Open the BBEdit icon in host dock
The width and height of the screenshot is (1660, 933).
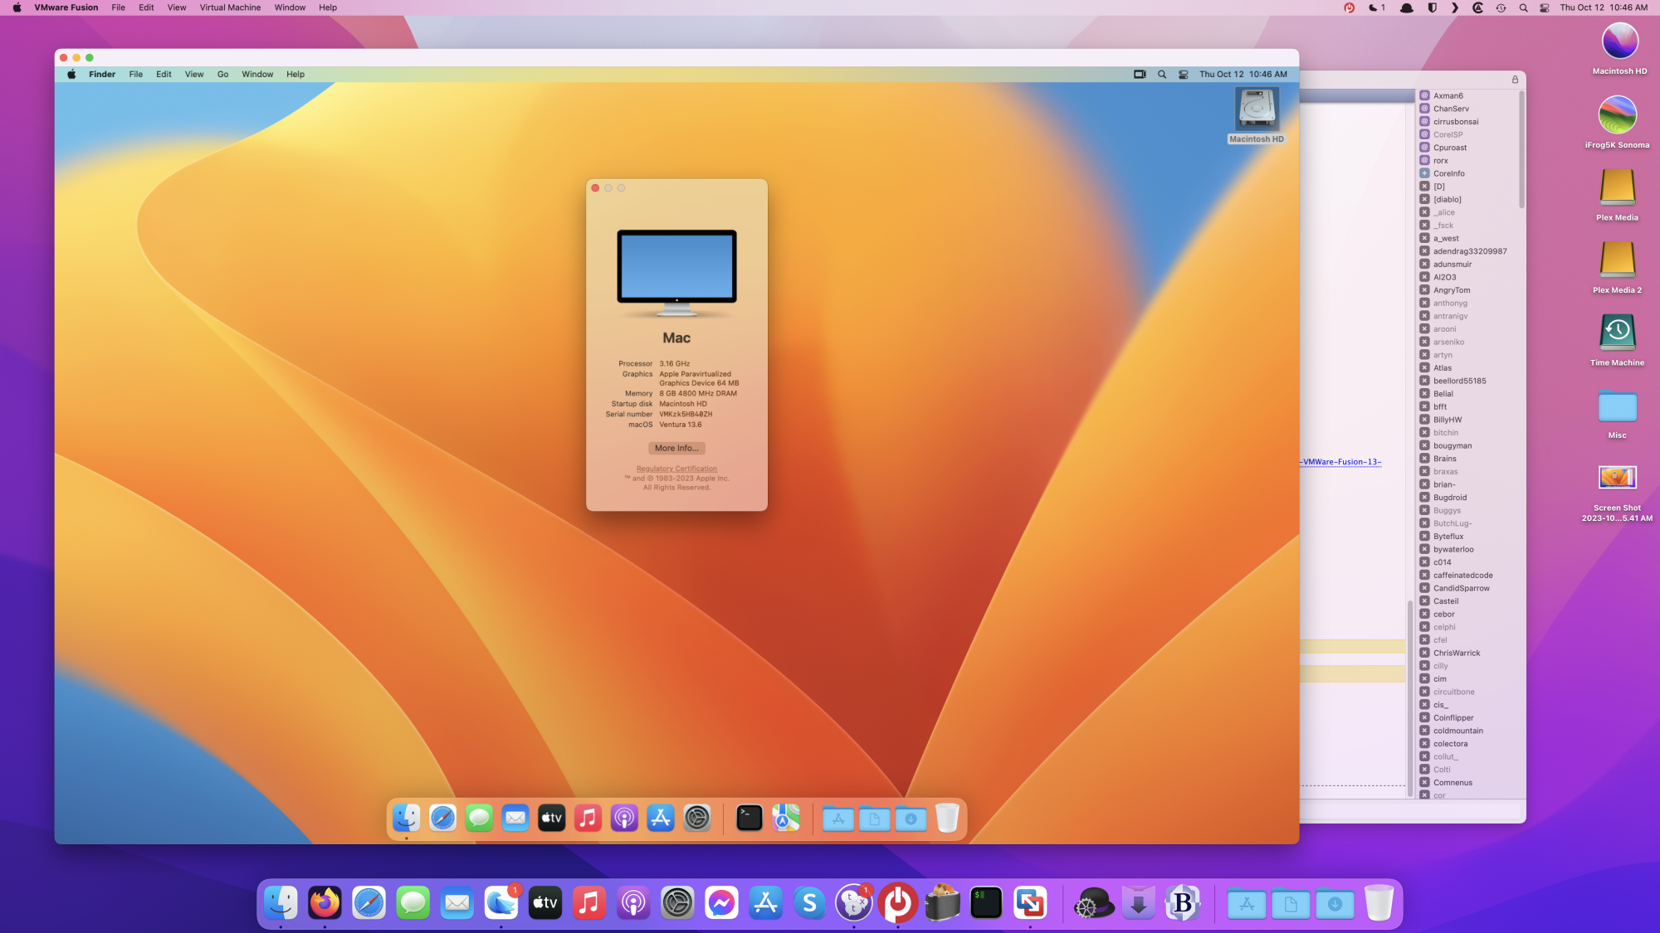[x=1183, y=903]
